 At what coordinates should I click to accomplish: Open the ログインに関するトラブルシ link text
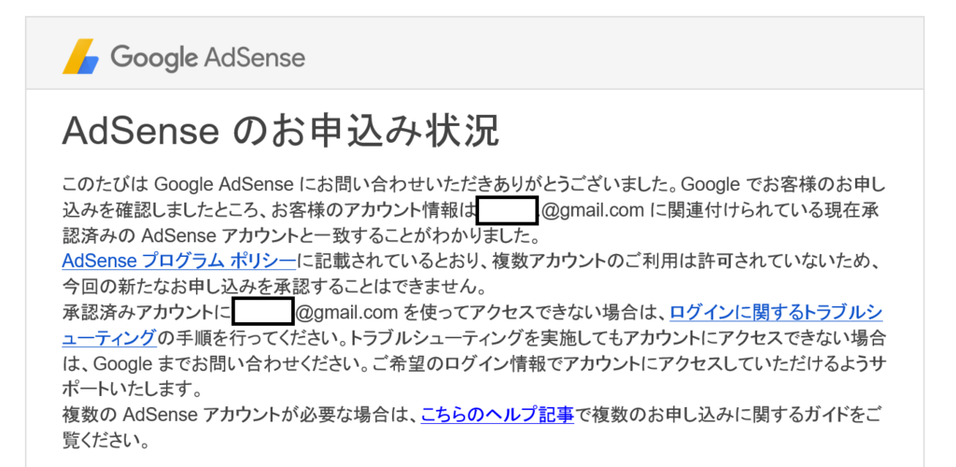(776, 313)
